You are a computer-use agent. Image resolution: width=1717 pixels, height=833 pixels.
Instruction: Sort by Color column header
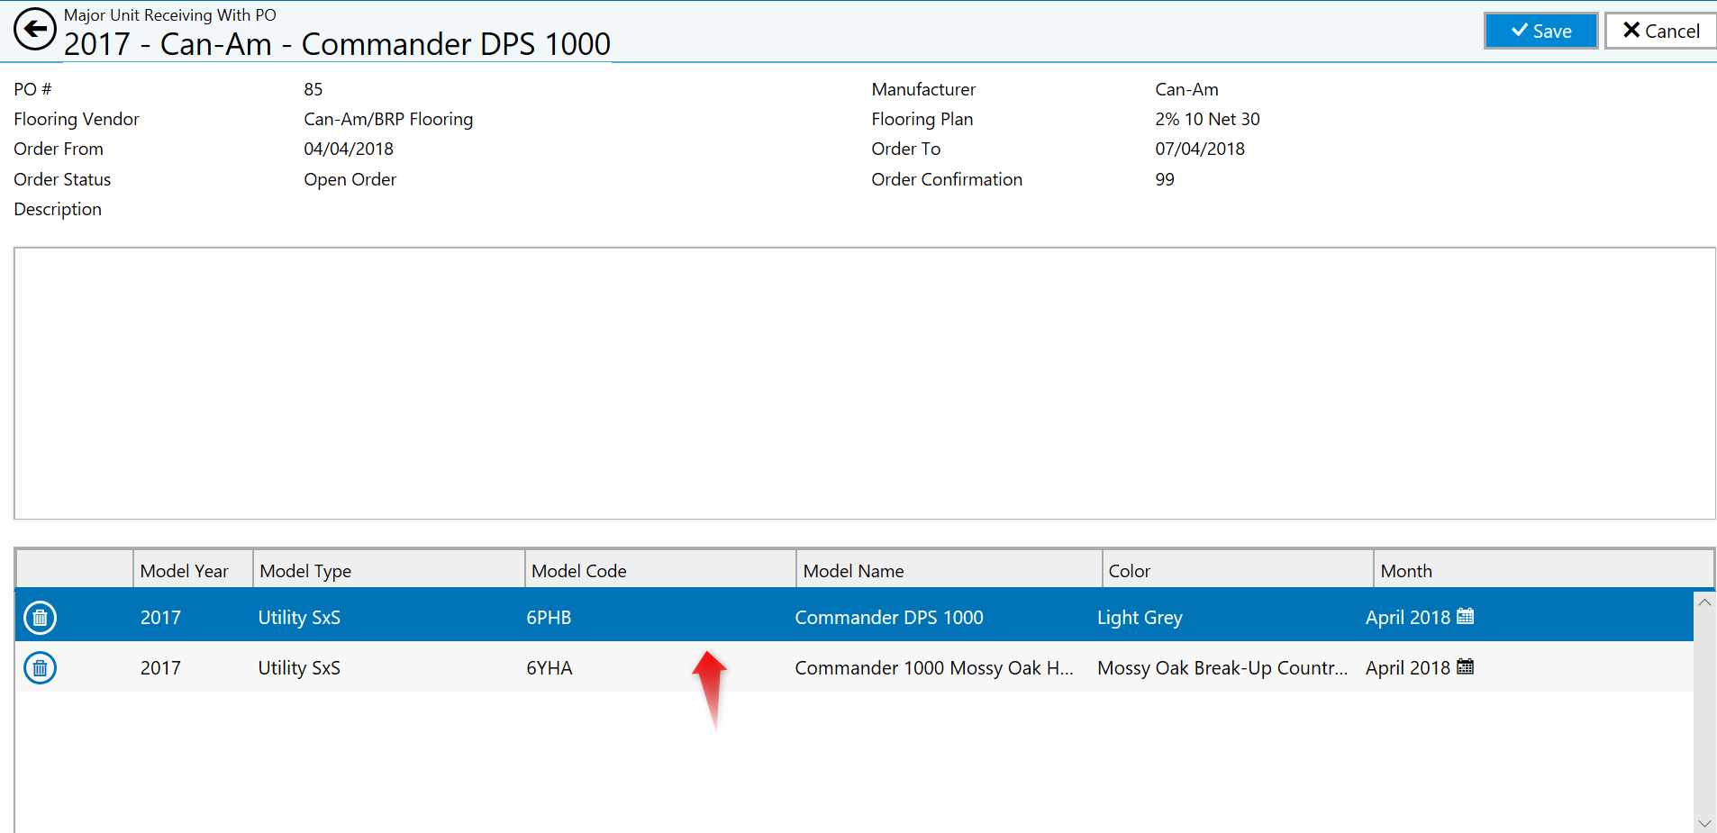point(1238,571)
